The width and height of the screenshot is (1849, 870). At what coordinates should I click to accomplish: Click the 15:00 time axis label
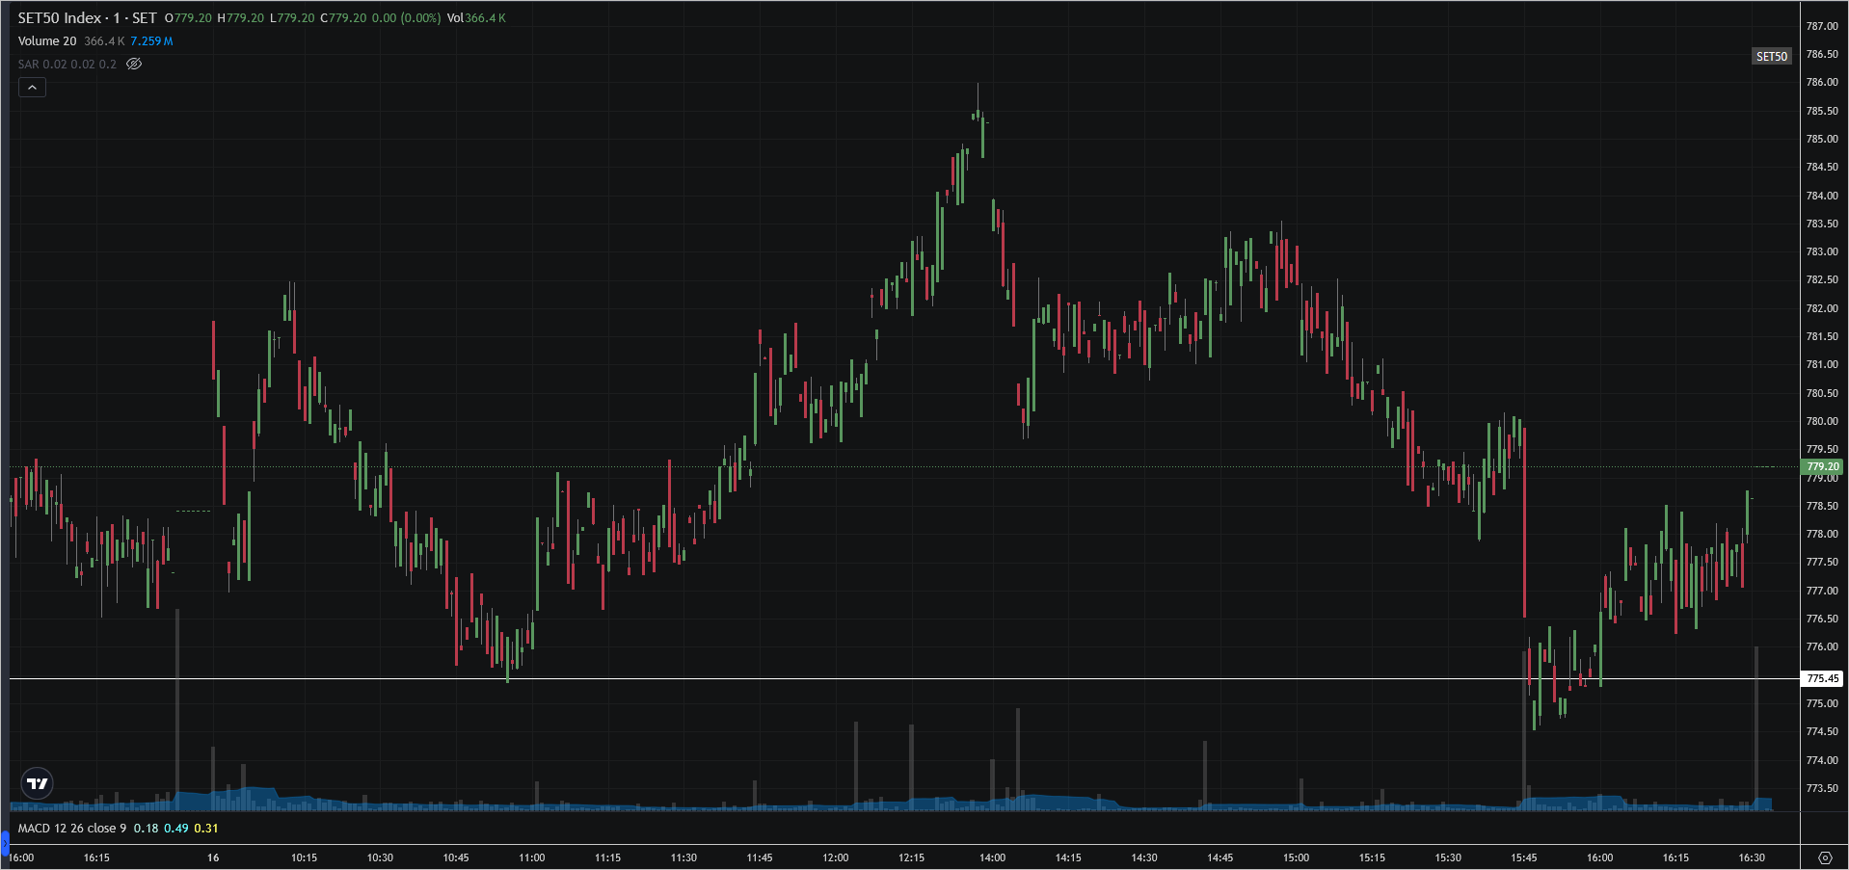point(1297,857)
